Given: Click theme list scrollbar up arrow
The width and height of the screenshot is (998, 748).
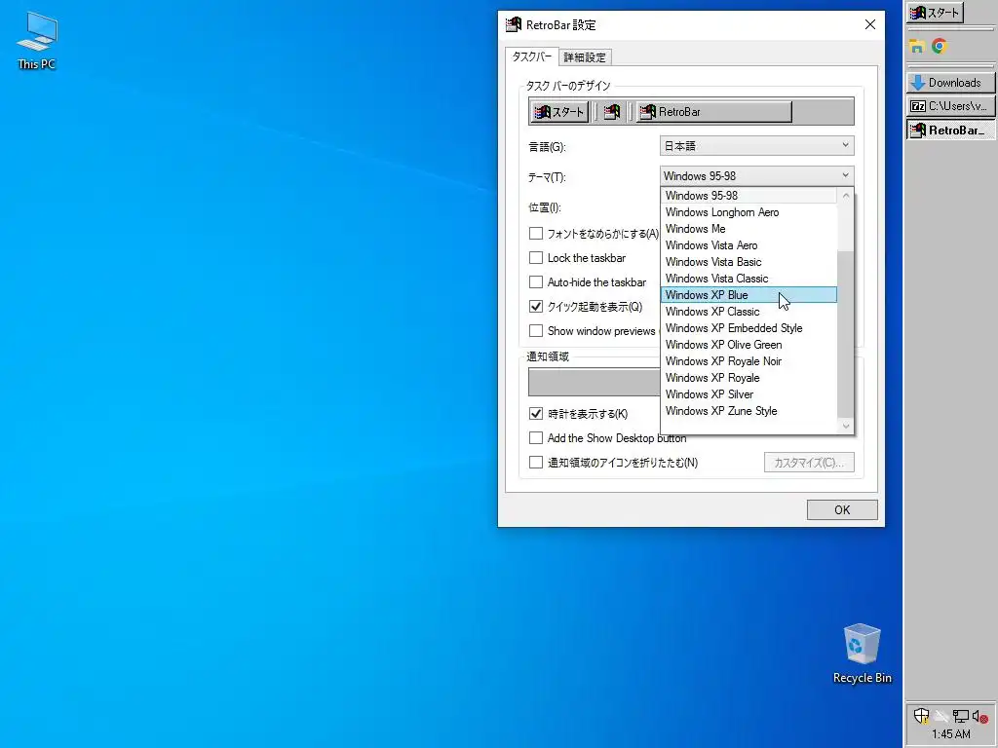Looking at the screenshot, I should point(846,195).
